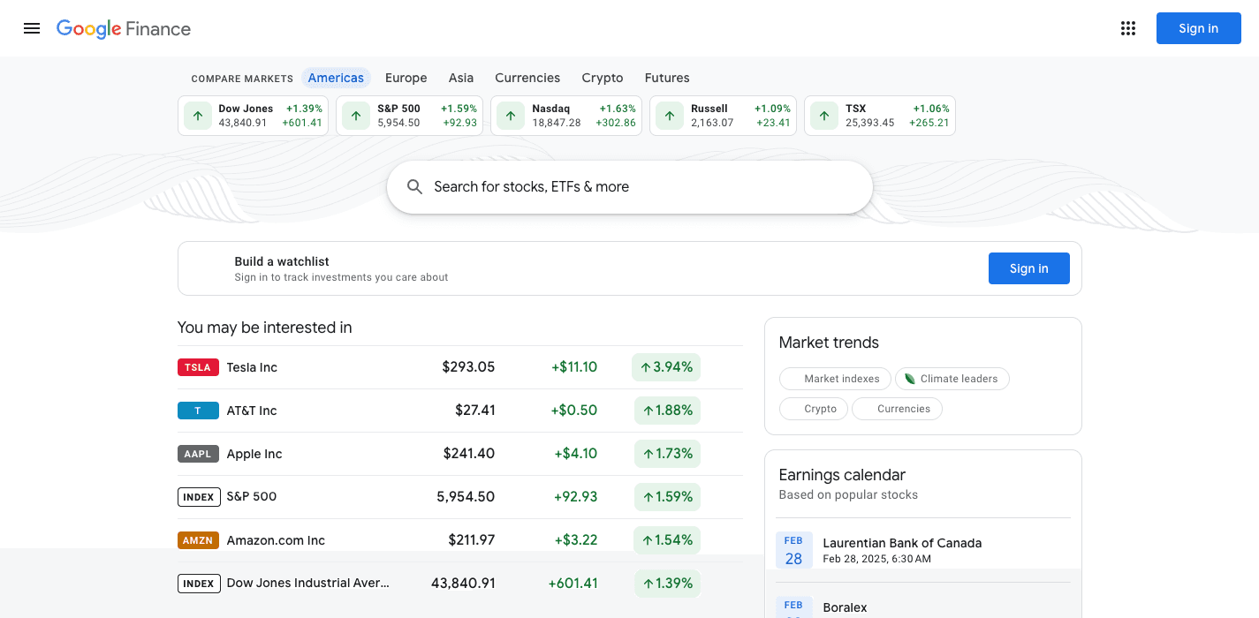This screenshot has height=618, width=1259.
Task: Open the Crypto market trends chip
Action: click(x=814, y=409)
